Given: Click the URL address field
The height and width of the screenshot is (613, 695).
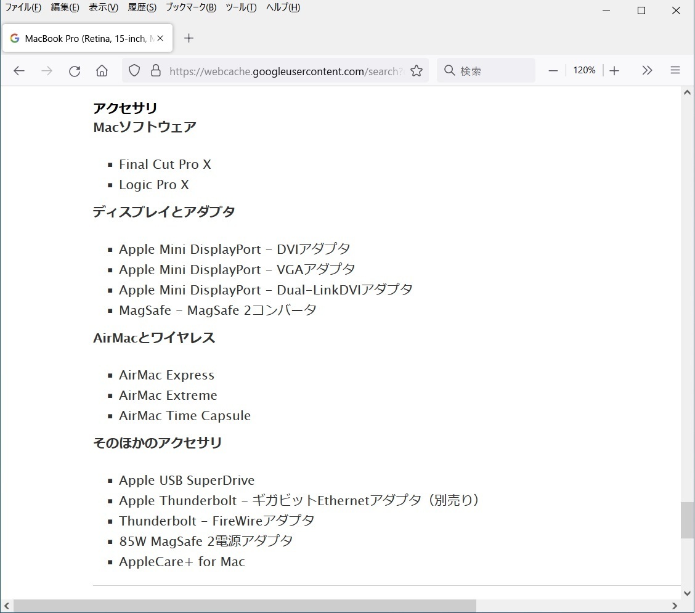Looking at the screenshot, I should point(283,71).
